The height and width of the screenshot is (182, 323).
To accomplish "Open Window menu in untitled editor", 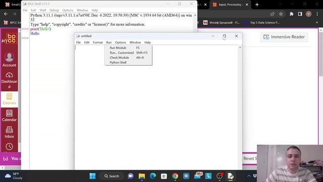I will pyautogui.click(x=135, y=42).
